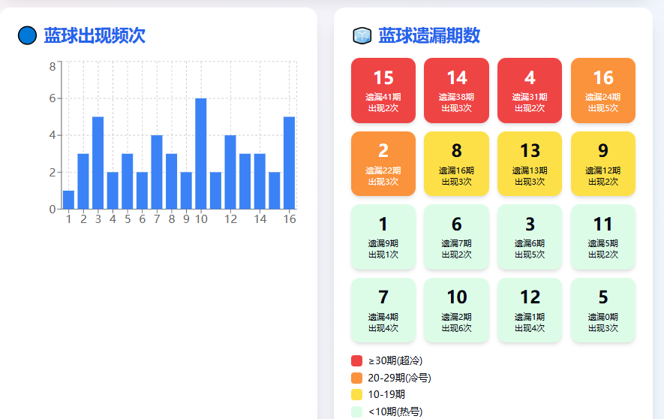Click the 蓝球遗漏期数 heading text
Viewport: 664px width, 419px height.
[428, 35]
